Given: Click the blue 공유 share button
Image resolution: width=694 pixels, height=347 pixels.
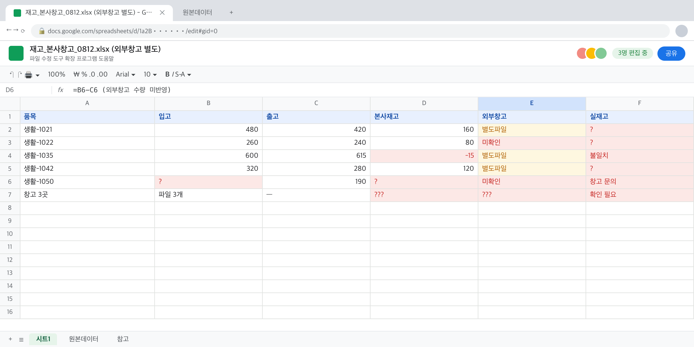Looking at the screenshot, I should point(671,53).
